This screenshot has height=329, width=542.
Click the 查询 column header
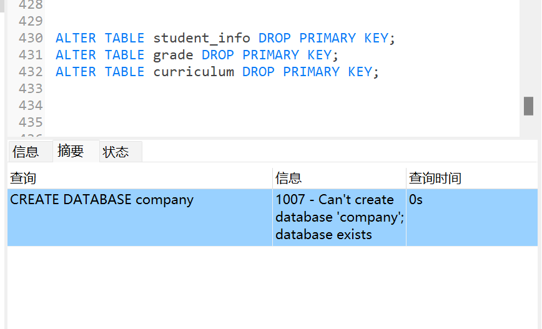(23, 179)
